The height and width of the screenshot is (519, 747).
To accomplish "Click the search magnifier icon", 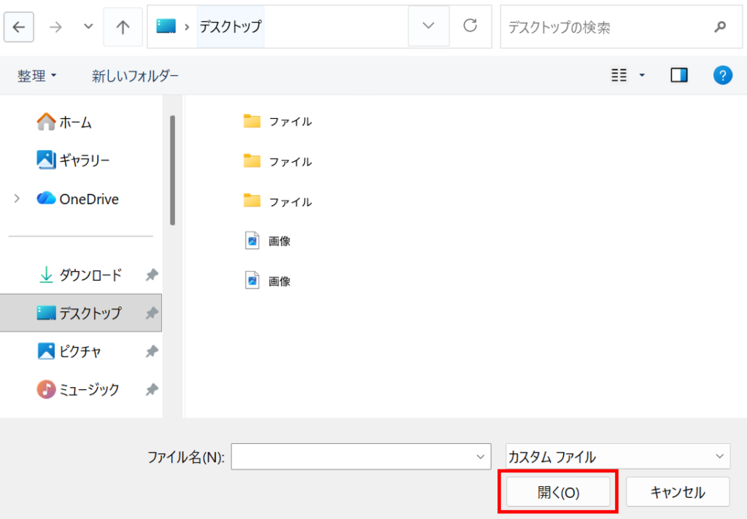I will pyautogui.click(x=719, y=27).
